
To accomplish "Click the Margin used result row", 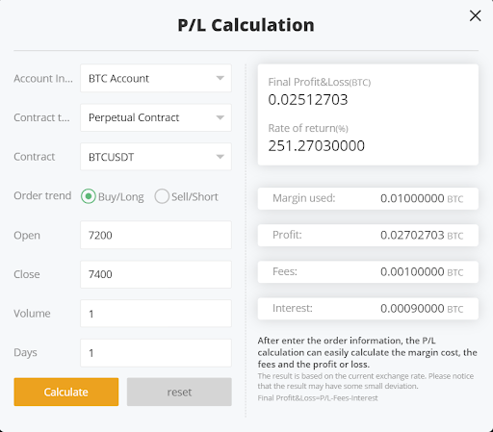I will click(368, 198).
